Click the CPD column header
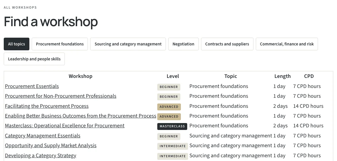This screenshot has width=337, height=161. coord(309,76)
